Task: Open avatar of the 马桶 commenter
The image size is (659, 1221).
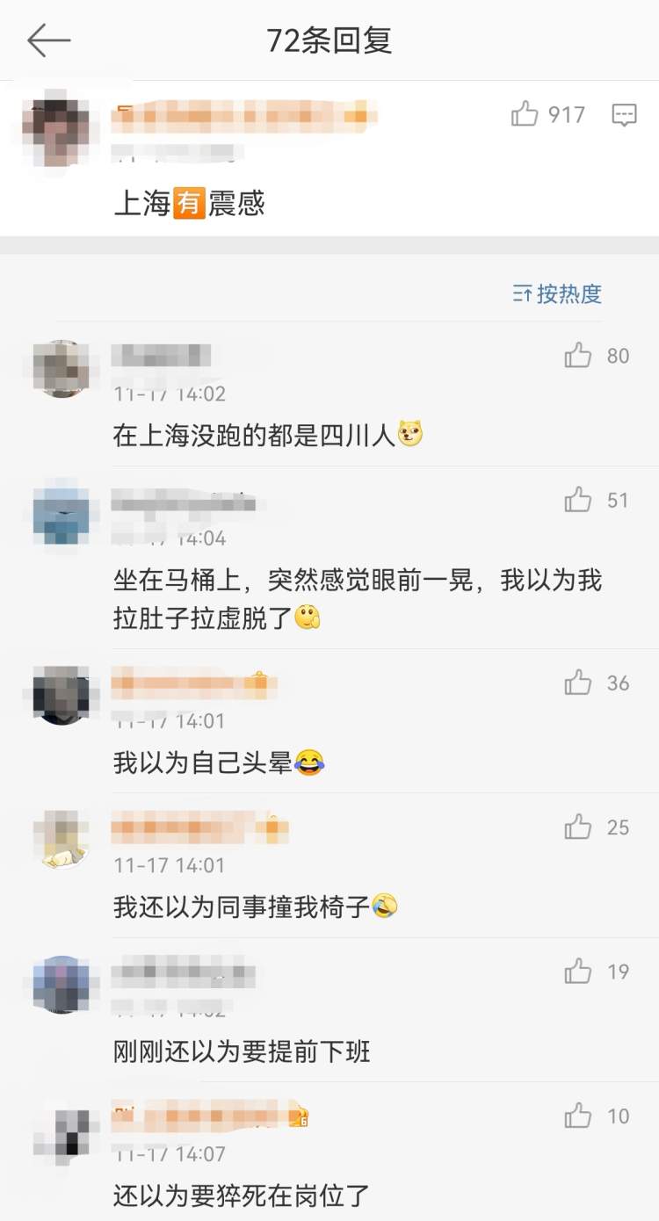Action: click(x=61, y=513)
